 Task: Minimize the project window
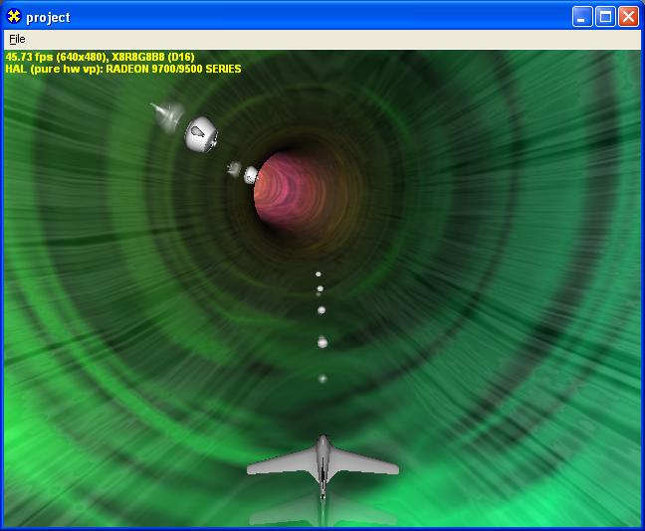pyautogui.click(x=582, y=17)
